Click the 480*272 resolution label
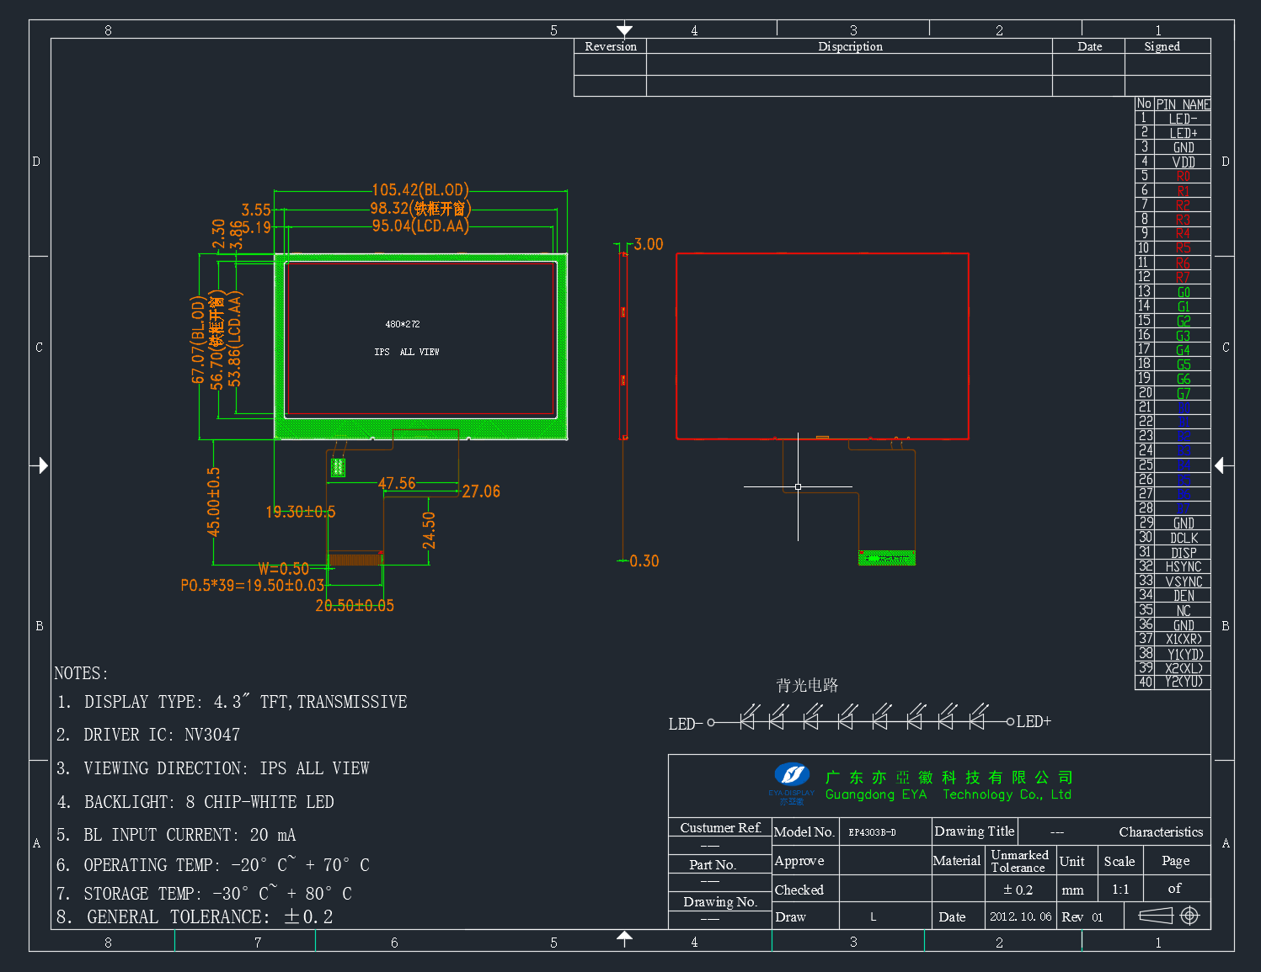The width and height of the screenshot is (1261, 972). 403,324
